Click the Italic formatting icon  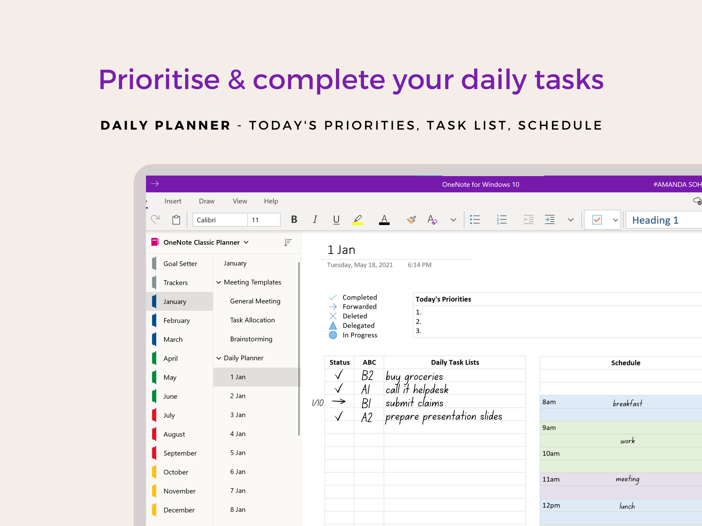[314, 220]
